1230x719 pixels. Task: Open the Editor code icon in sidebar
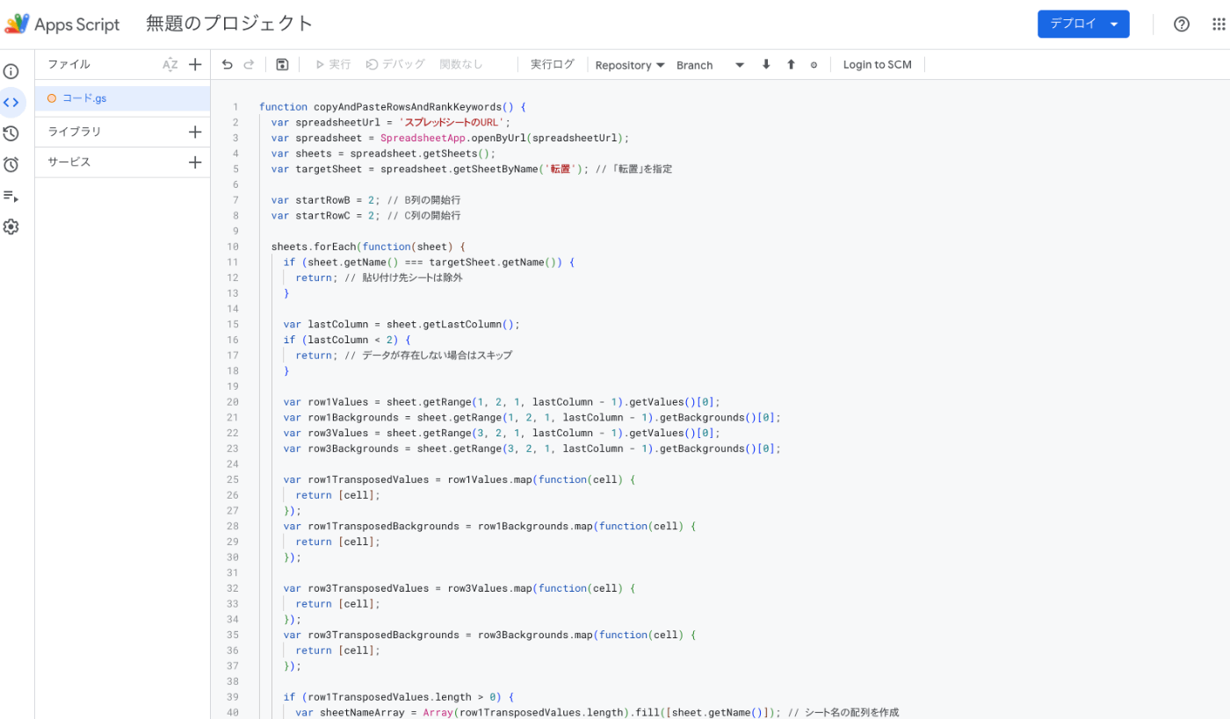point(11,102)
